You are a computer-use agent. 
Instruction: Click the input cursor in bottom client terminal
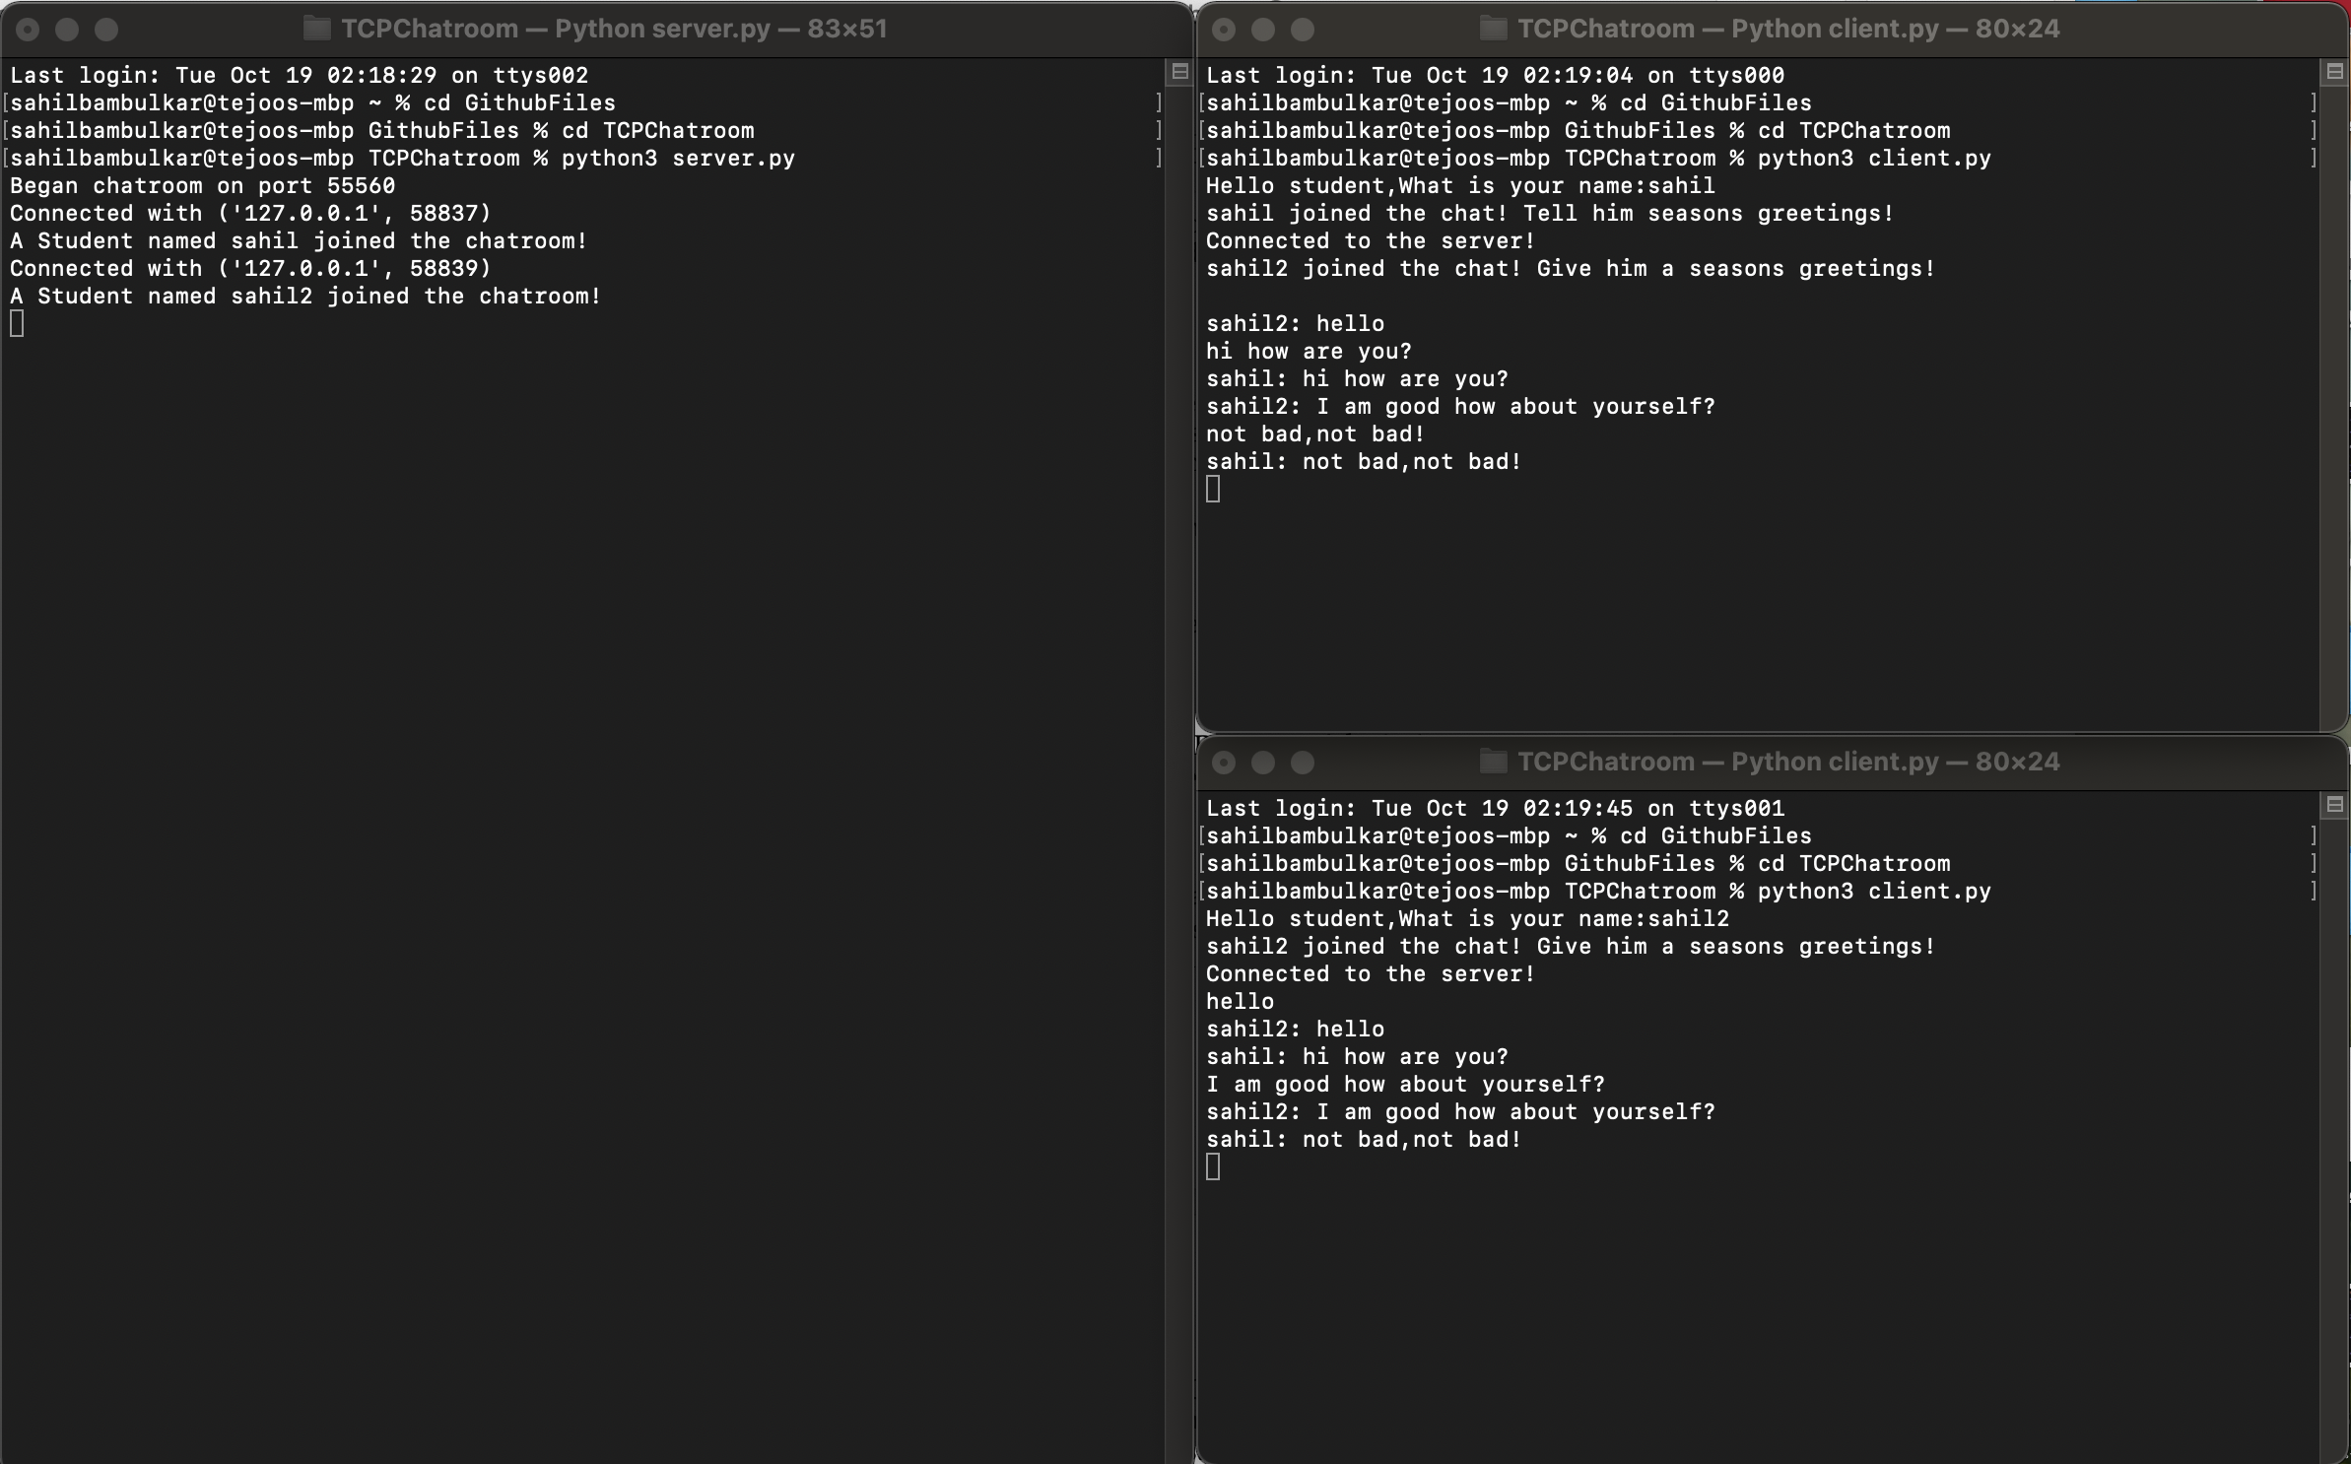(x=1213, y=1166)
